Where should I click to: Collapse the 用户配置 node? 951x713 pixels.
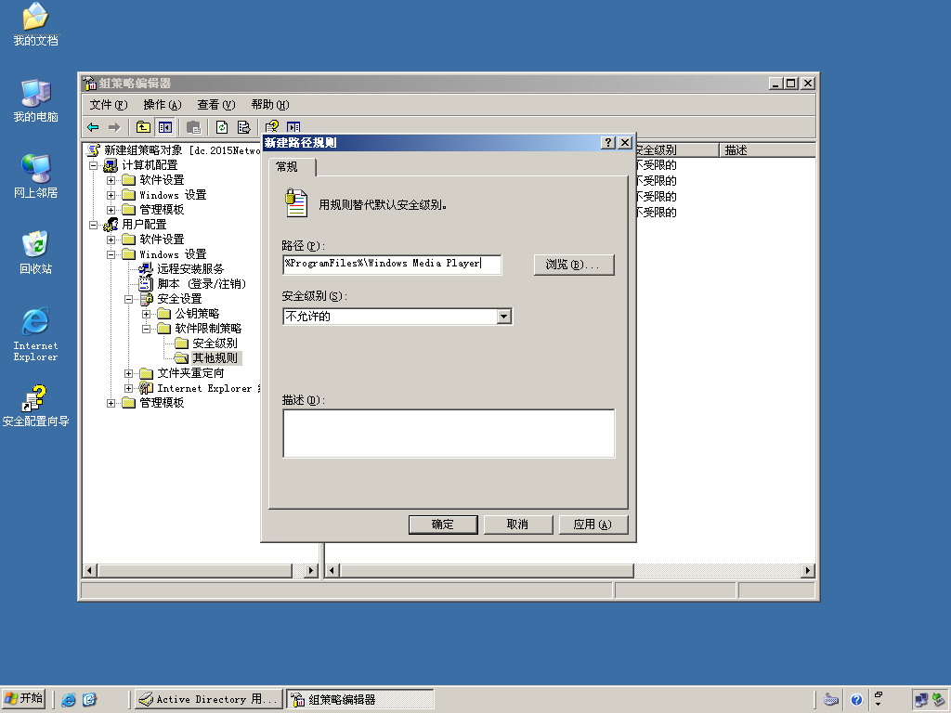click(94, 225)
